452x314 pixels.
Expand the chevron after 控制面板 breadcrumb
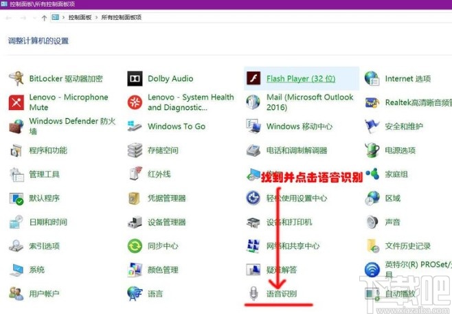[x=96, y=17]
